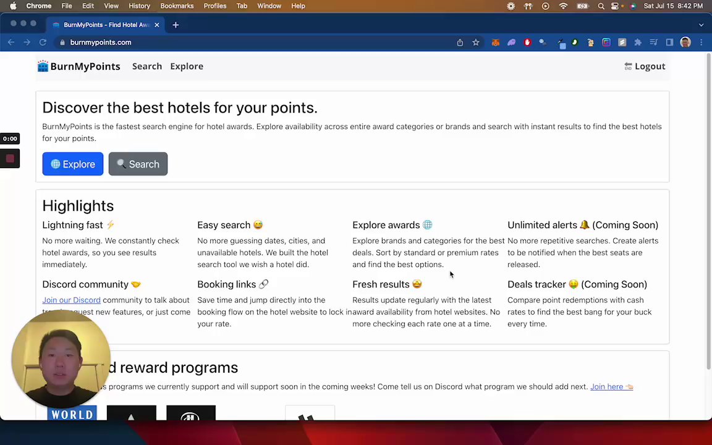
Task: Click the Explore awards heading
Action: 392,225
